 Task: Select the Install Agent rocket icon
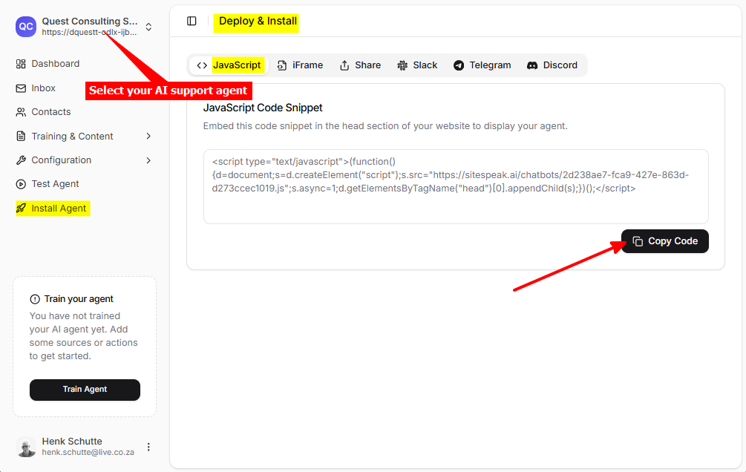pyautogui.click(x=22, y=208)
